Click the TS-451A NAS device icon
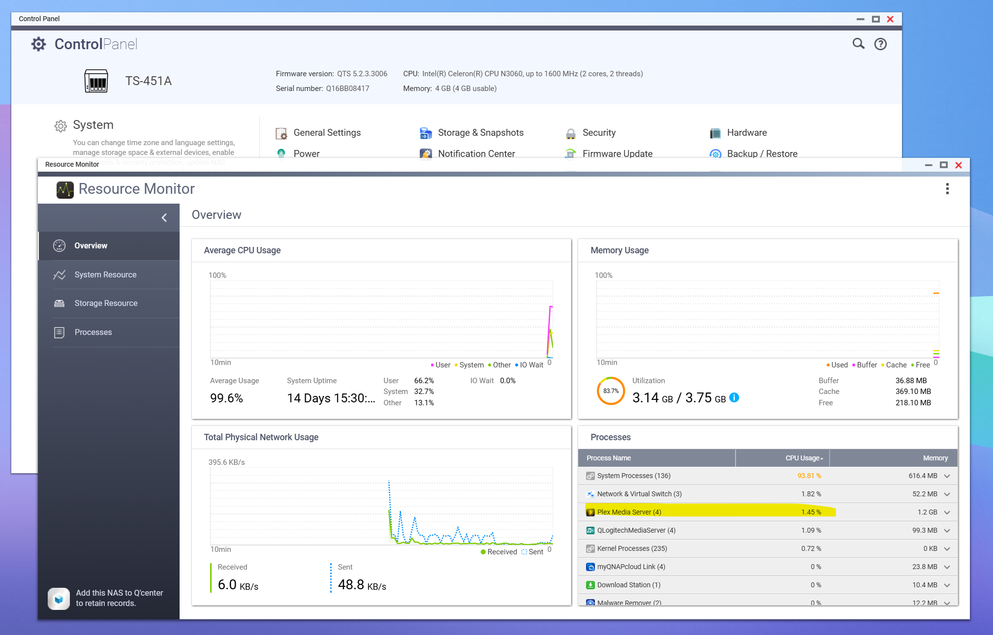 click(x=96, y=81)
